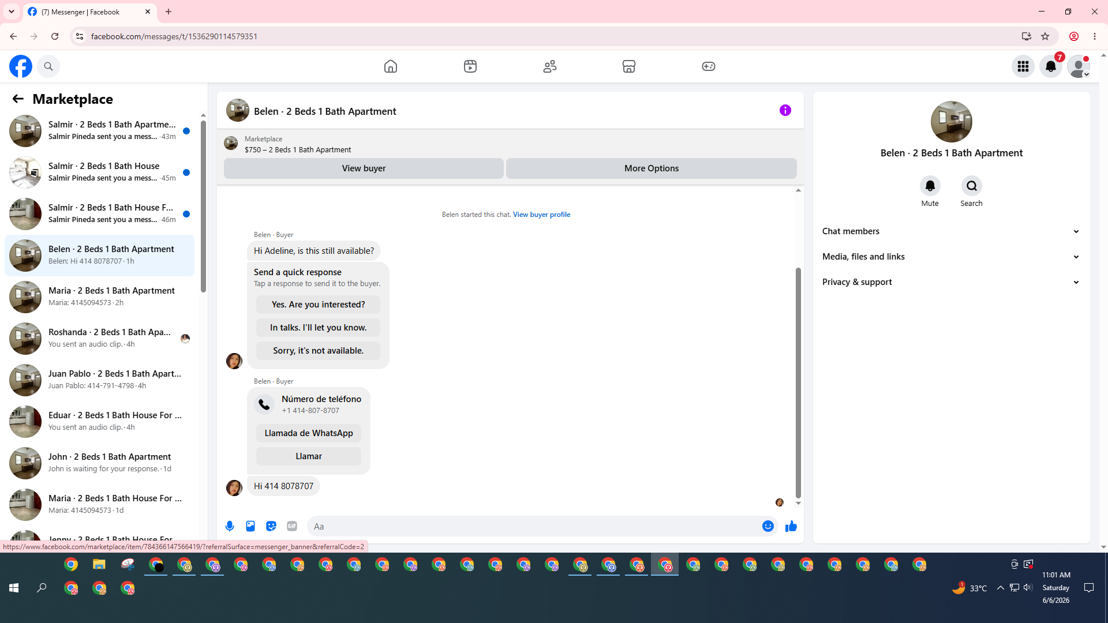Image resolution: width=1108 pixels, height=623 pixels.
Task: Open File Explorer from the taskbar
Action: coord(99,565)
